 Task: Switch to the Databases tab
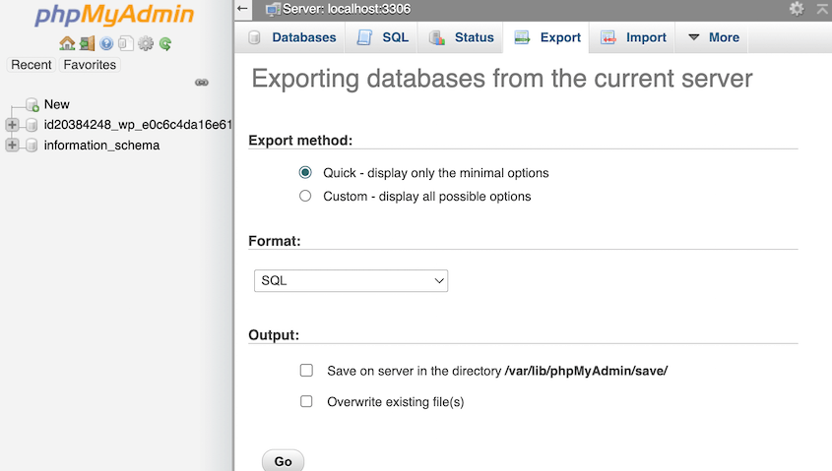coord(291,37)
